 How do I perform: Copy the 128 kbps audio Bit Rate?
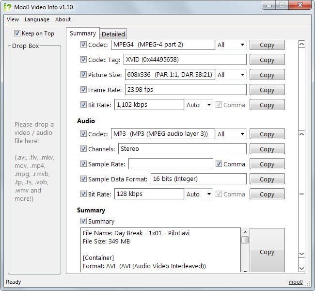(267, 194)
